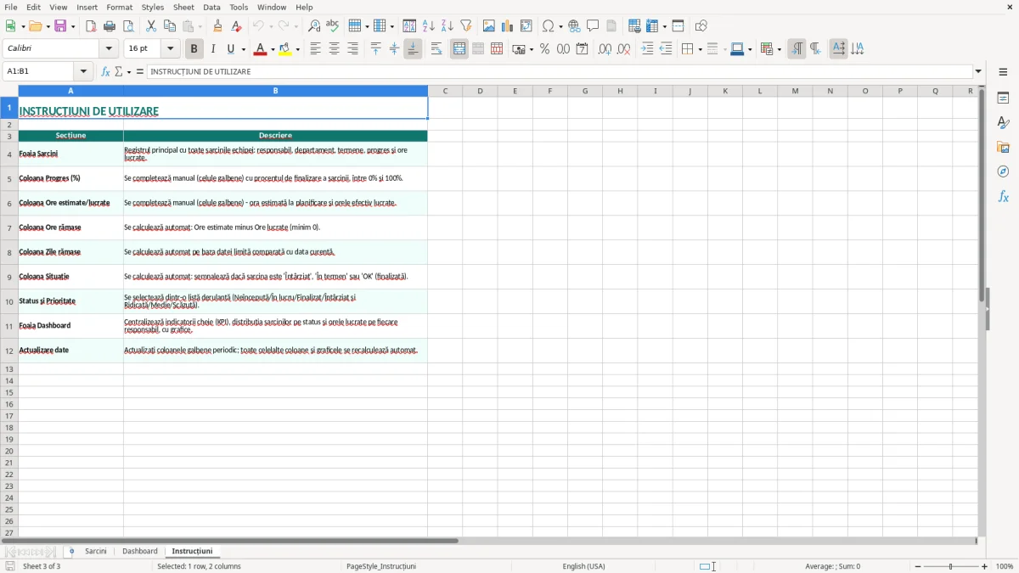Open Font Name dropdown arrow

click(x=109, y=49)
